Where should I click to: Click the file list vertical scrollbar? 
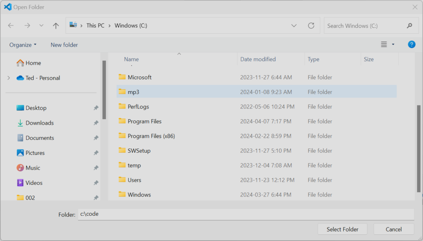[418, 149]
